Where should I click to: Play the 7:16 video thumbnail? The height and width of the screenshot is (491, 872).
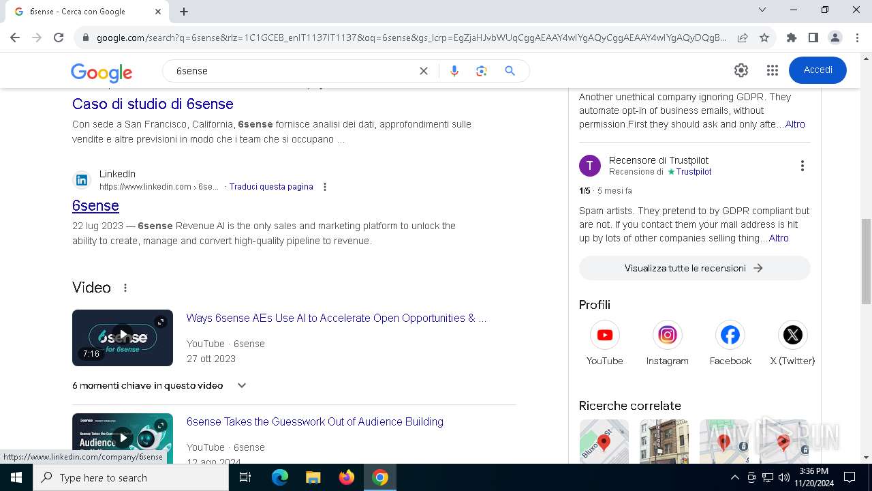pyautogui.click(x=123, y=338)
